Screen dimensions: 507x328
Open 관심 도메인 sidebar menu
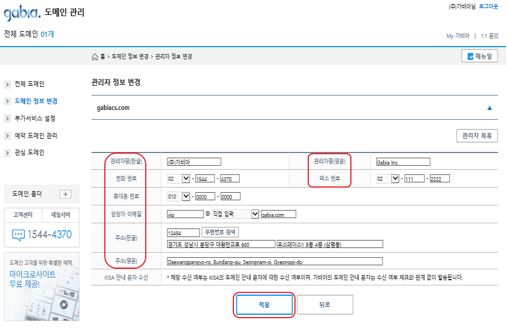29,152
